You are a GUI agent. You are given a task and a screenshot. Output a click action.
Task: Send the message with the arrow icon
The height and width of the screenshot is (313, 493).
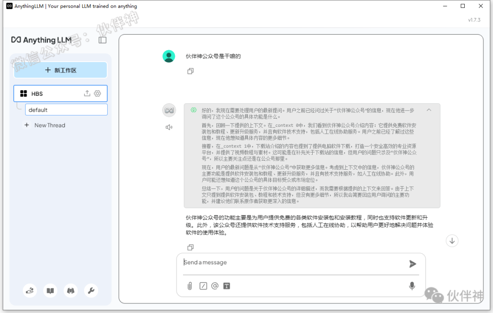click(413, 264)
